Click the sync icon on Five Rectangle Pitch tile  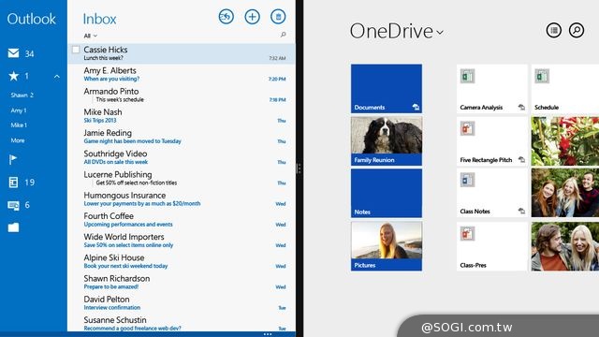(521, 160)
